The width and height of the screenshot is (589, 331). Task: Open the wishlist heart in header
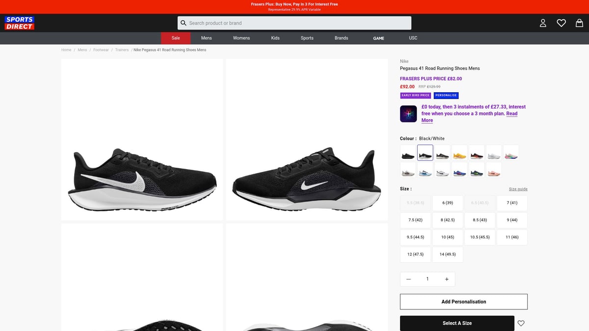561,23
